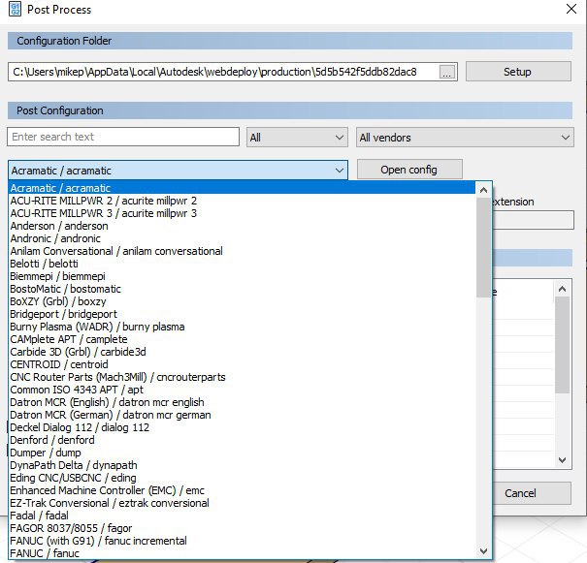587x563 pixels.
Task: Select Common ISO 4343 APT / apt
Action: click(242, 390)
